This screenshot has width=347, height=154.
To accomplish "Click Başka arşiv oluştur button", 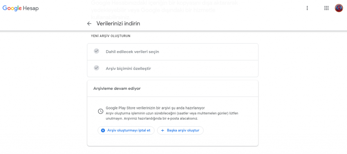I will pos(180,130).
